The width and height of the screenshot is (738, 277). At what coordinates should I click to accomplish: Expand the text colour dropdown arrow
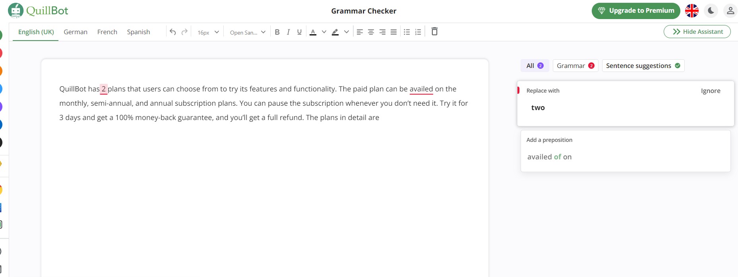pyautogui.click(x=324, y=32)
